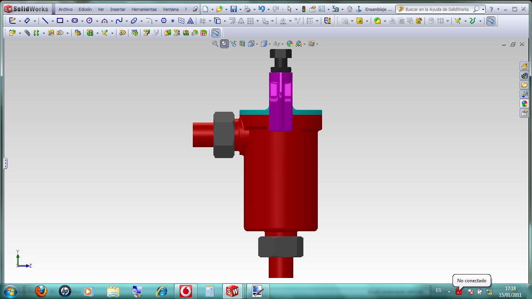Select the Ellipse sketch tool

pos(134,21)
